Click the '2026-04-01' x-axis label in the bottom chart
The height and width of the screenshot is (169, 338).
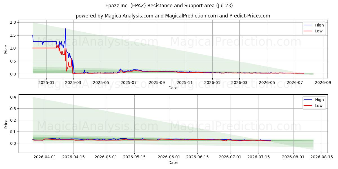tap(45, 157)
